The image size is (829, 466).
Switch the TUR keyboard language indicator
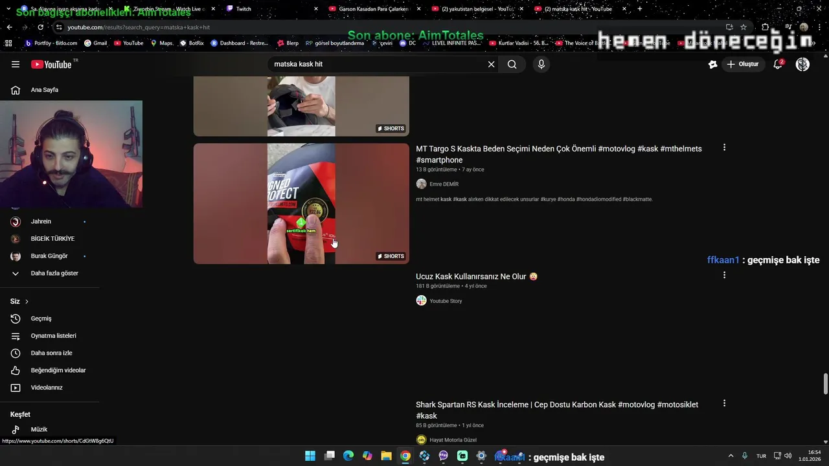762,456
